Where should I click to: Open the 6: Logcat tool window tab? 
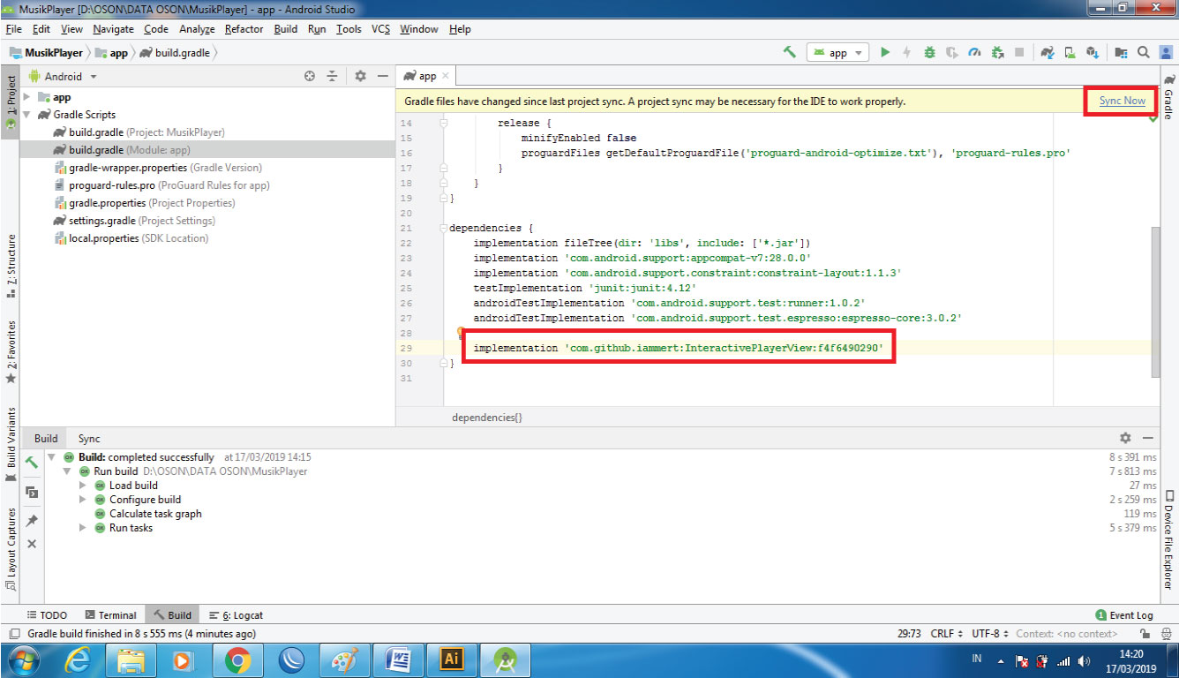click(237, 615)
